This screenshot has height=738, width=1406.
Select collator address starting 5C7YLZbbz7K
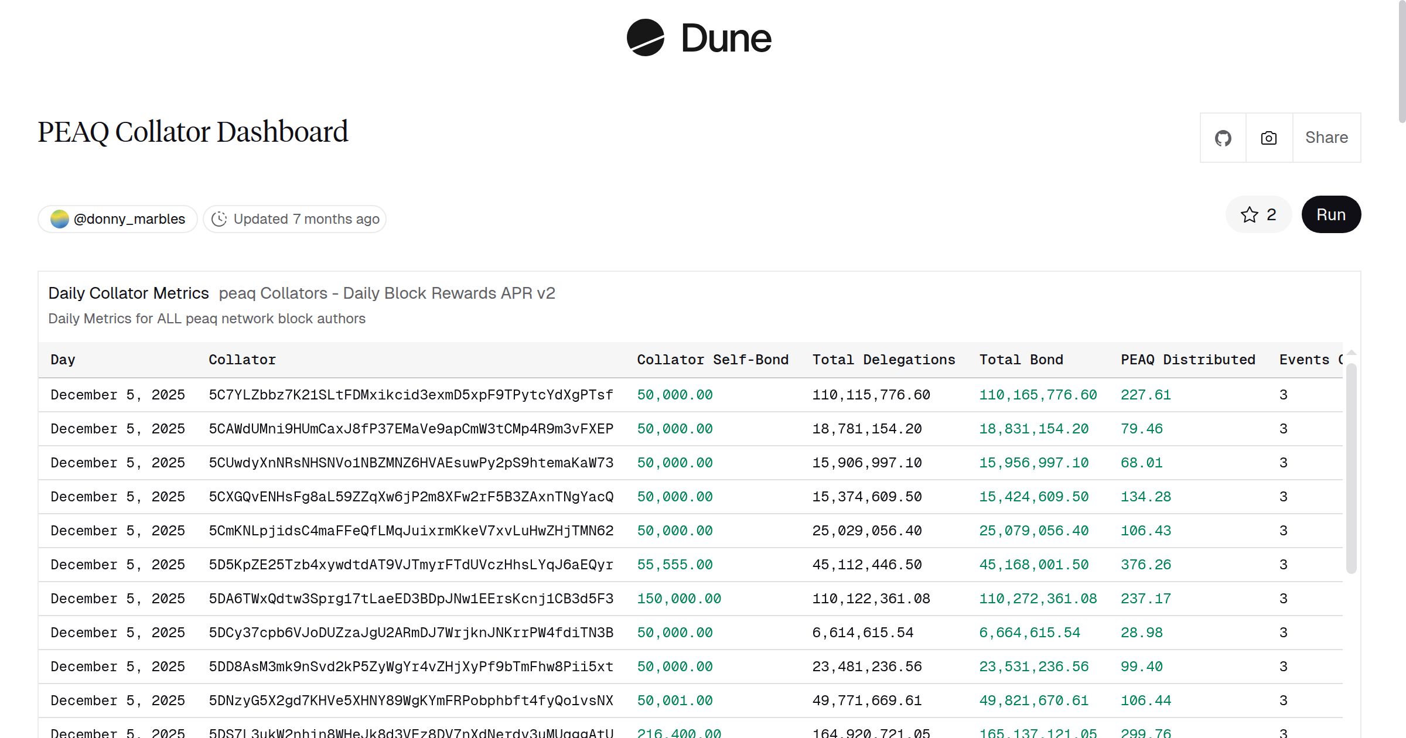(411, 395)
